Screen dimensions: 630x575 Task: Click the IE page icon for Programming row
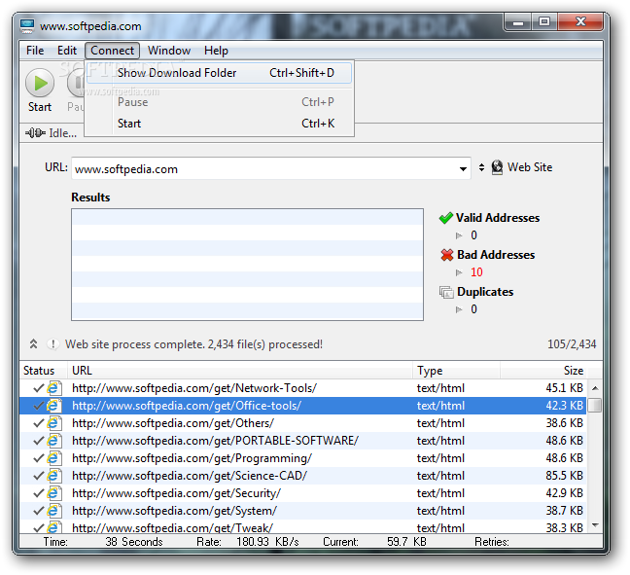(54, 458)
